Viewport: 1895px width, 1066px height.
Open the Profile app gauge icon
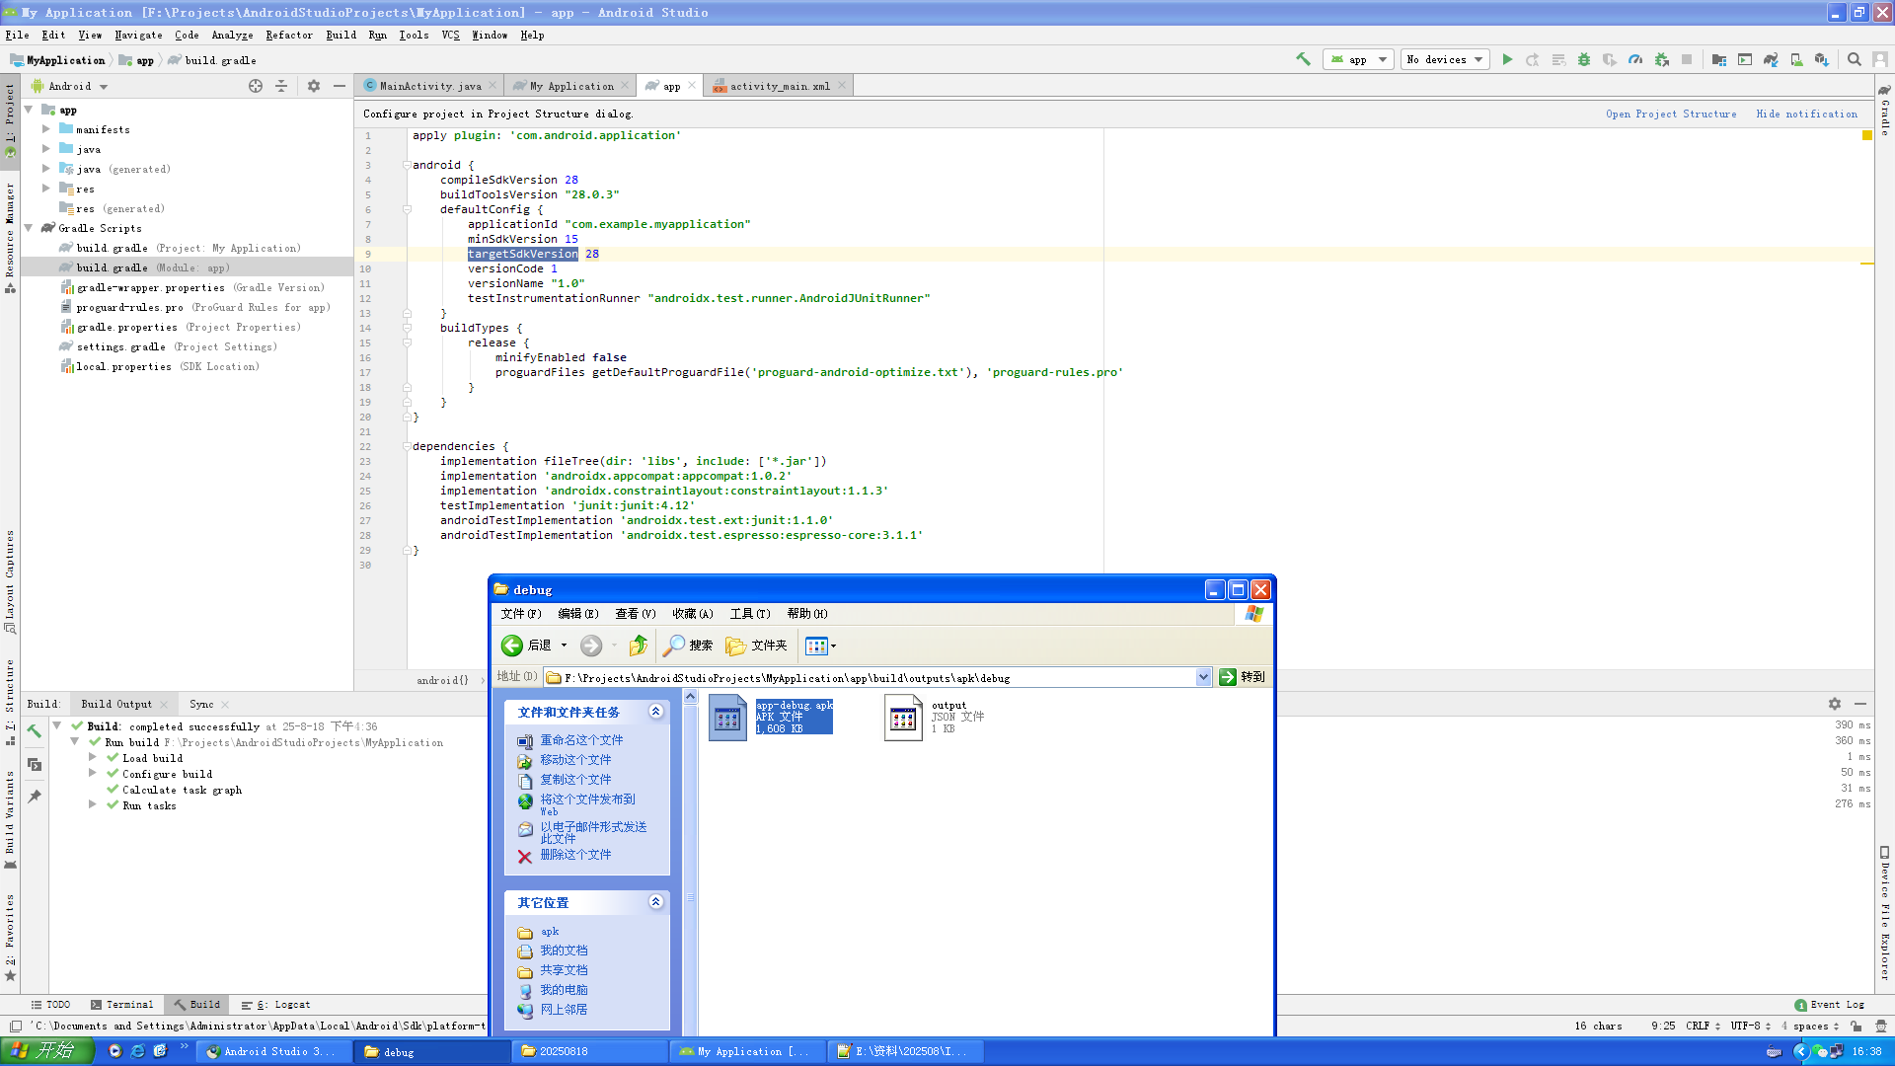[x=1635, y=59]
